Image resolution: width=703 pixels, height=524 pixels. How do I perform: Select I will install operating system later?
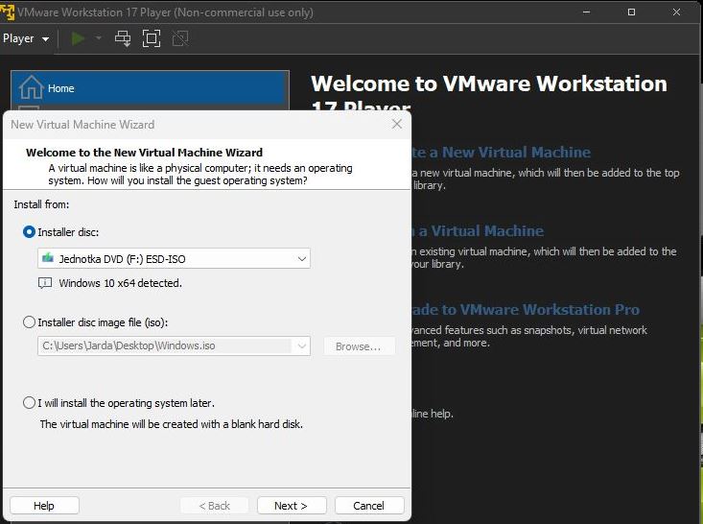pos(29,403)
